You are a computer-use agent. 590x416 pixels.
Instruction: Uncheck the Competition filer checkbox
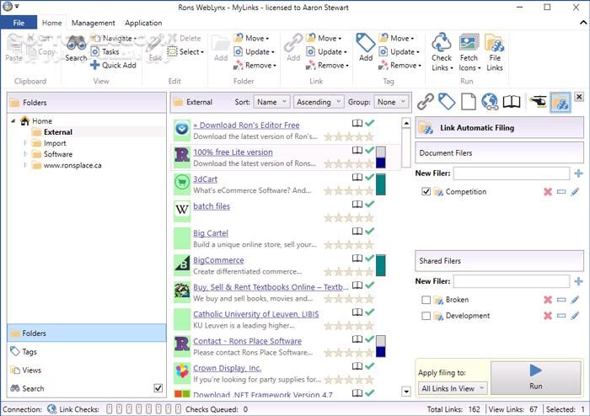(426, 192)
